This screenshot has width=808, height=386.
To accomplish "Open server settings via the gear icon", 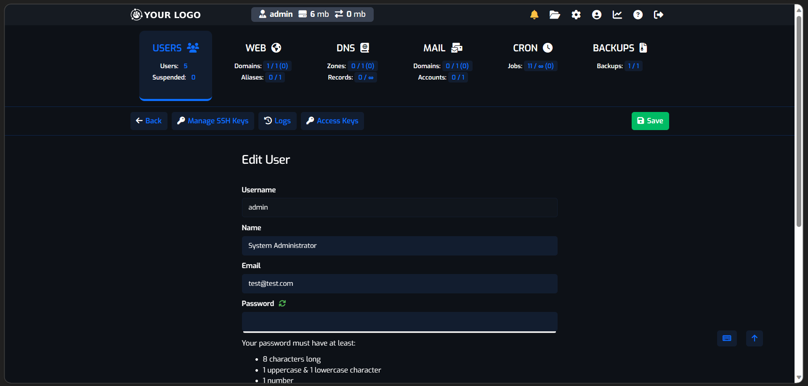I will 576,14.
